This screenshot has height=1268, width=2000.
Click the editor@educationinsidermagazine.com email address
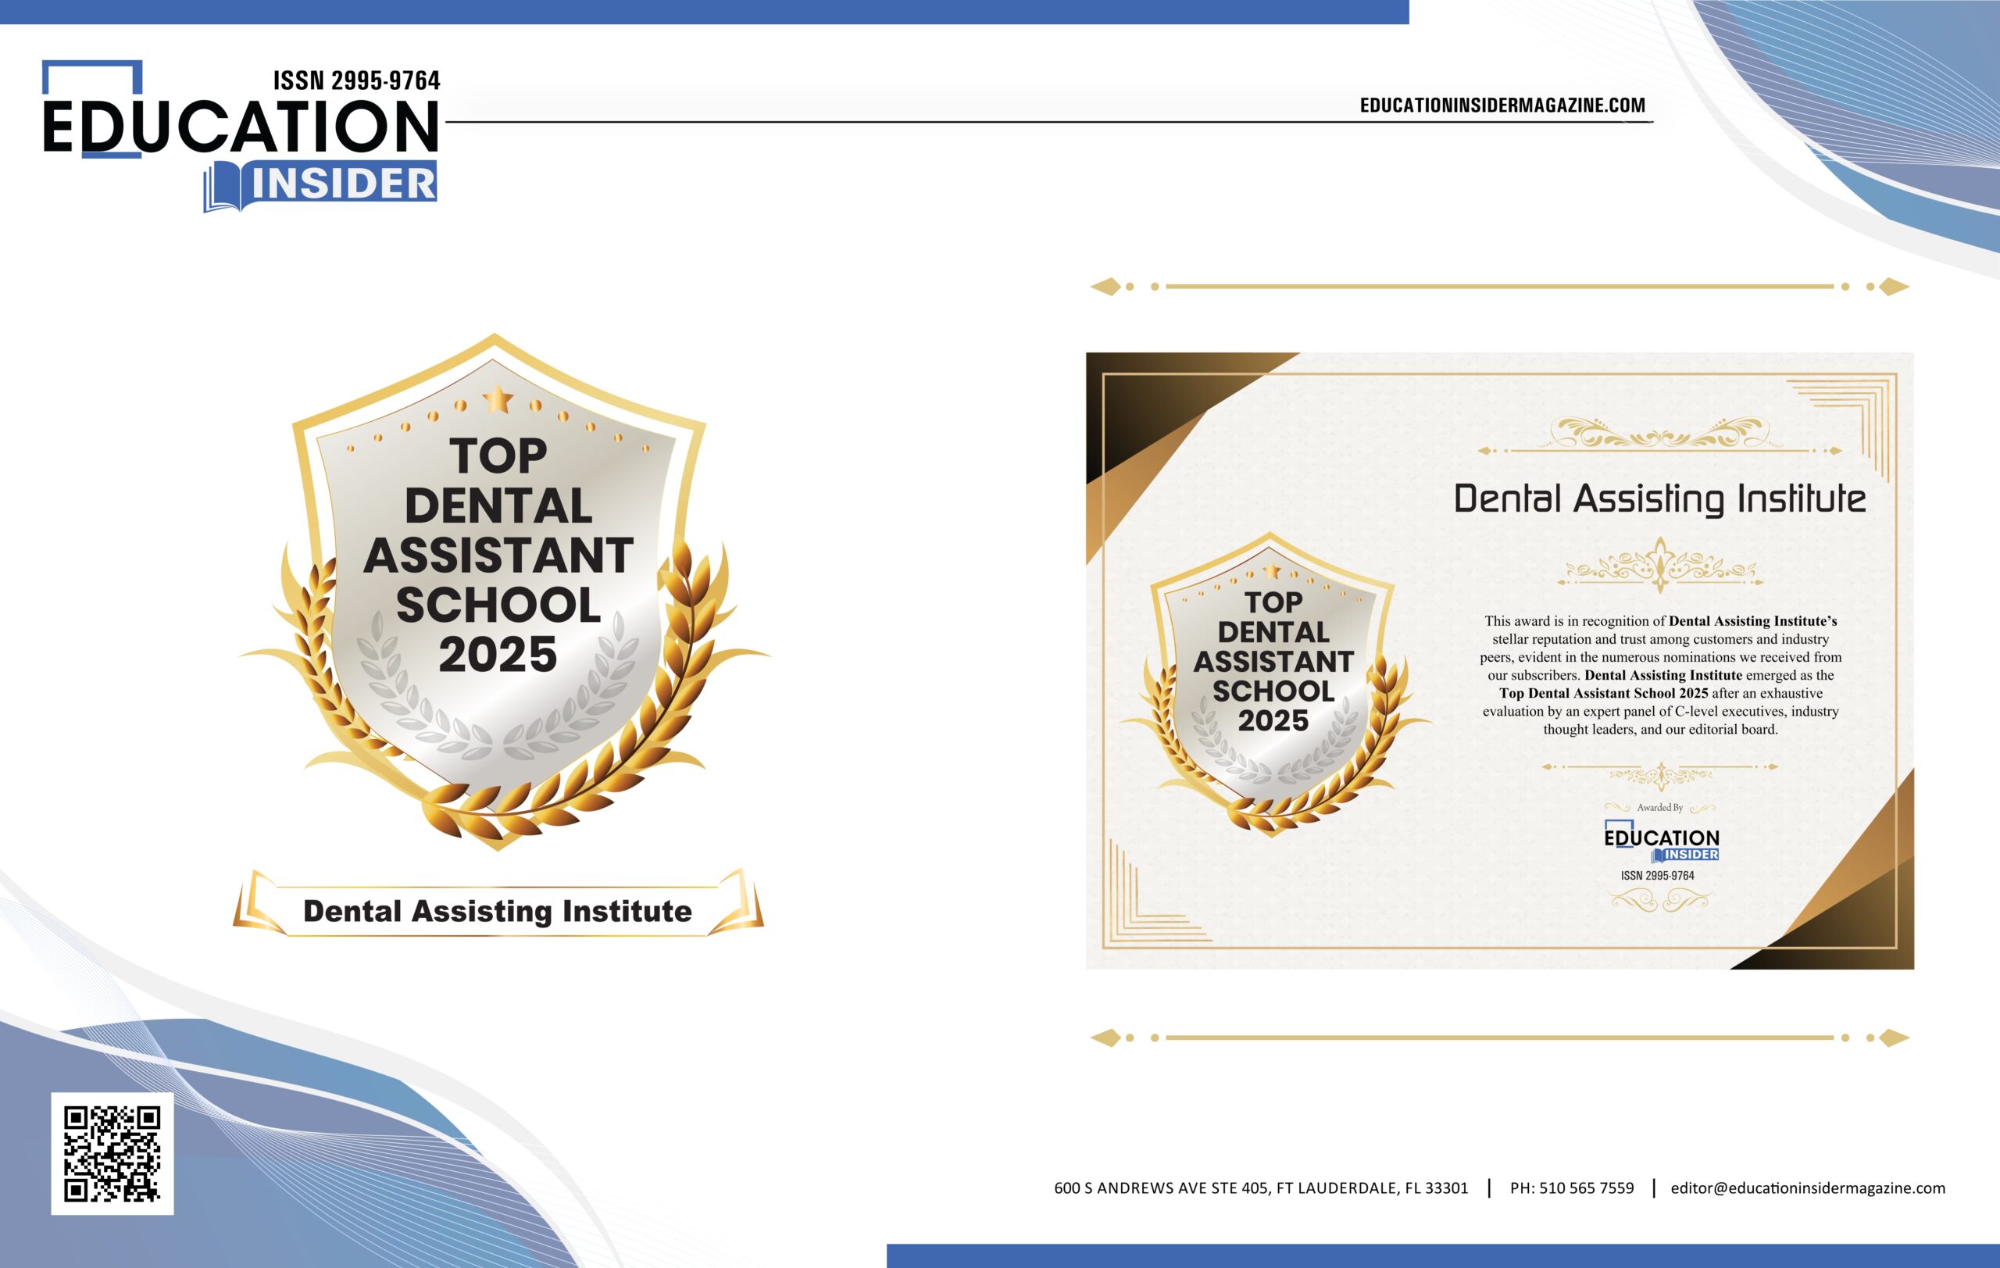click(x=1807, y=1188)
